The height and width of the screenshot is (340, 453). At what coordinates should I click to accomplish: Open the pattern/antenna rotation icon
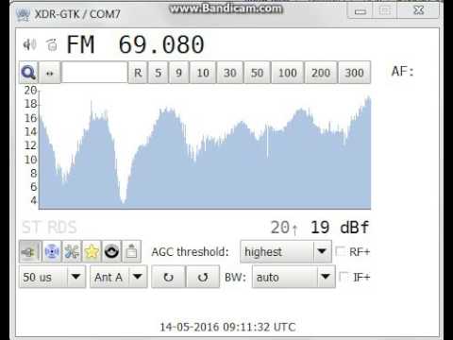tap(52, 251)
